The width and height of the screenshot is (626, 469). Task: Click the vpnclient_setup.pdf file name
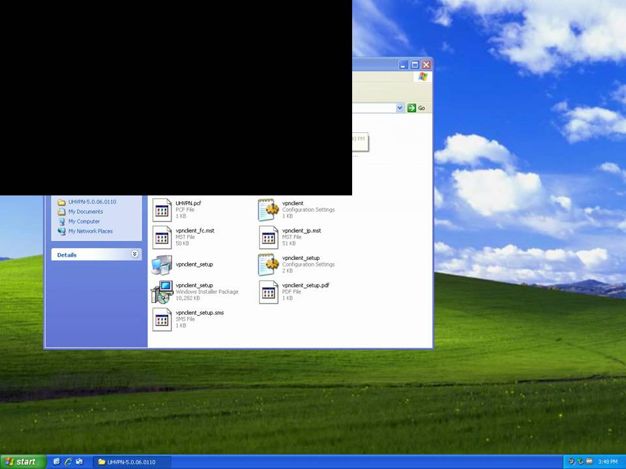[x=306, y=285]
